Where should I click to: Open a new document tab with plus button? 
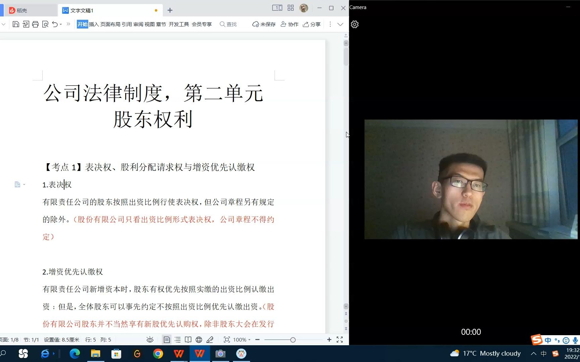(x=170, y=10)
